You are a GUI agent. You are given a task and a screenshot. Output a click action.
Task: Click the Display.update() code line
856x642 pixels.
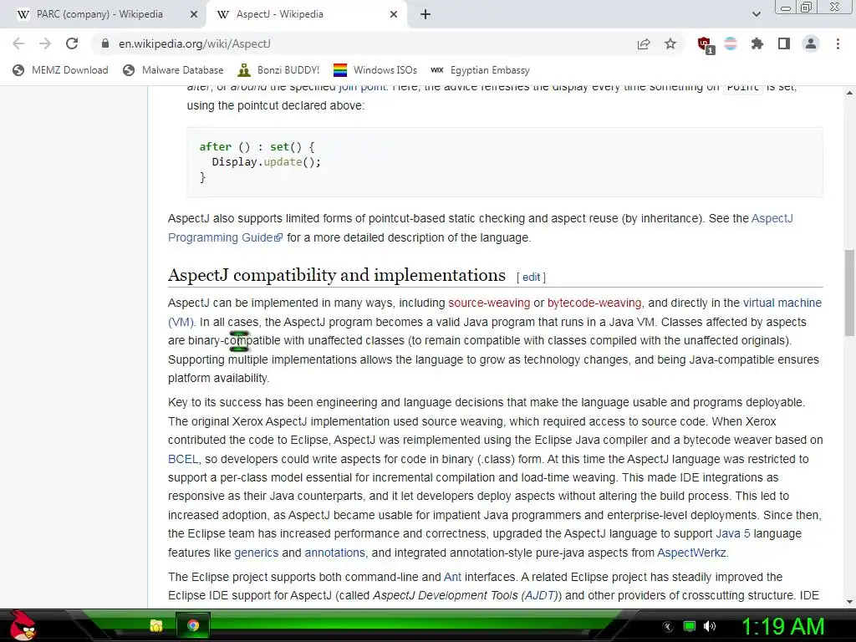(267, 161)
